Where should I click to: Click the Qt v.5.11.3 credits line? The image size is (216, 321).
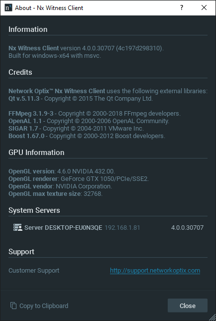(x=81, y=99)
